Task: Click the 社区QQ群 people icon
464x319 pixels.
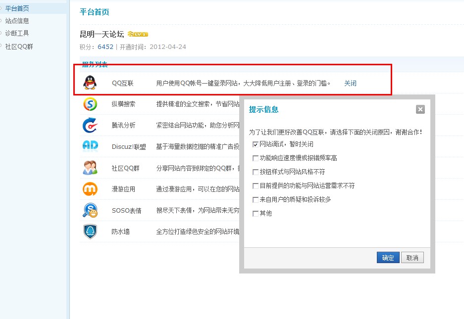Action: click(90, 168)
